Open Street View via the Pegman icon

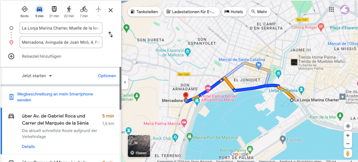[348, 153]
